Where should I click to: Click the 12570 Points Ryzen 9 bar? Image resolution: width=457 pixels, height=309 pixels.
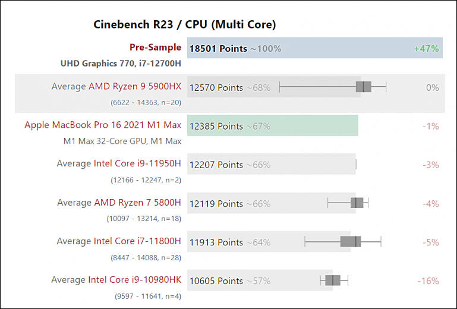point(274,87)
